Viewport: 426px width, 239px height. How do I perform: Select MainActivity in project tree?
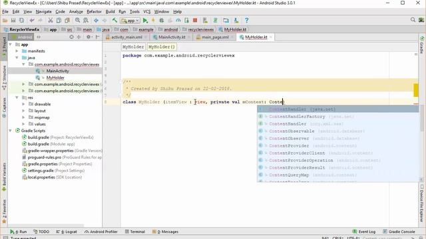[58, 71]
